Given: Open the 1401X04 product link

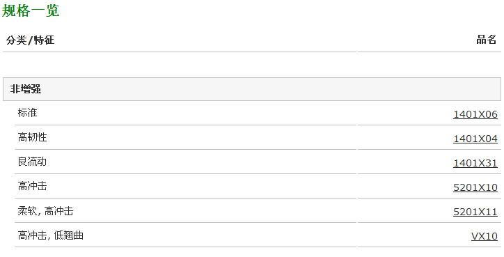Looking at the screenshot, I should tap(475, 139).
